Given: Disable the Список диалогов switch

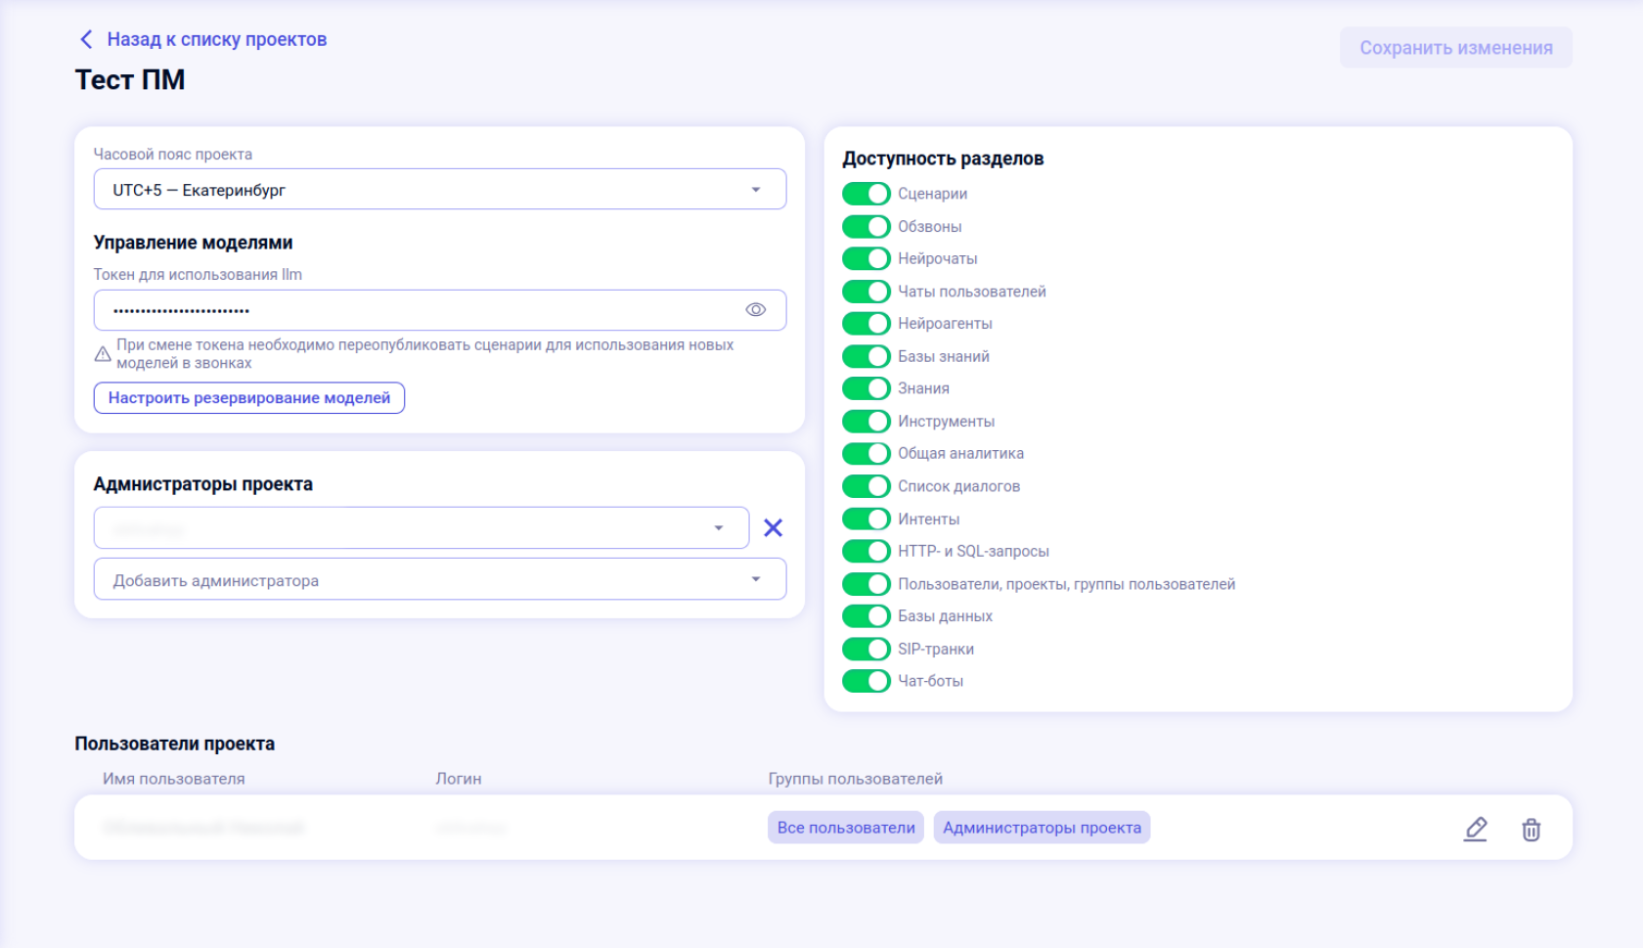Looking at the screenshot, I should click(866, 486).
